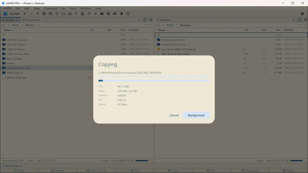Expand the chevron after Photos in the breadcrumb
This screenshot has width=308, height=173.
38,25
